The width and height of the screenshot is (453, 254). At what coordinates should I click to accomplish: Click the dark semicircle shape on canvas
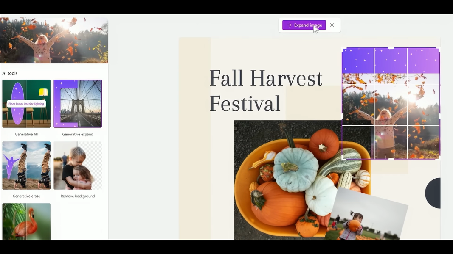[433, 193]
